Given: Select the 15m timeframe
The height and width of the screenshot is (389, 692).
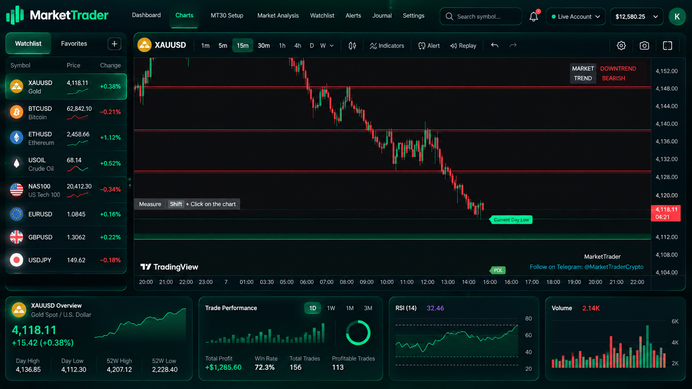Looking at the screenshot, I should (243, 45).
